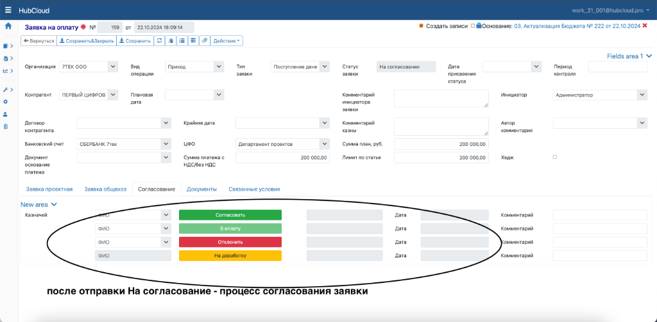This screenshot has height=322, width=657.
Task: Open the Плановая дата dropdown
Action: tap(219, 95)
